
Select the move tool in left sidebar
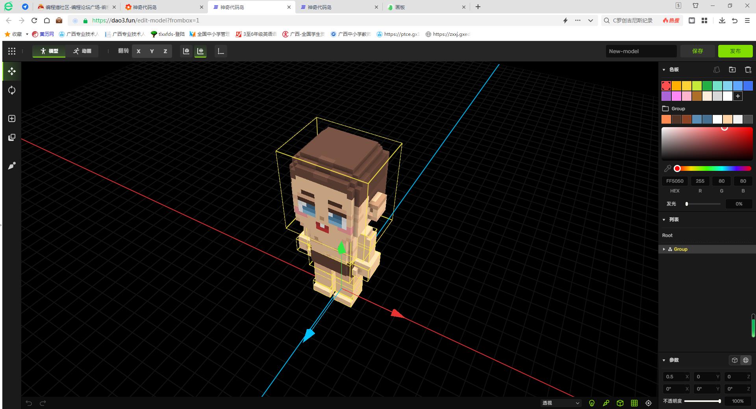pos(12,71)
